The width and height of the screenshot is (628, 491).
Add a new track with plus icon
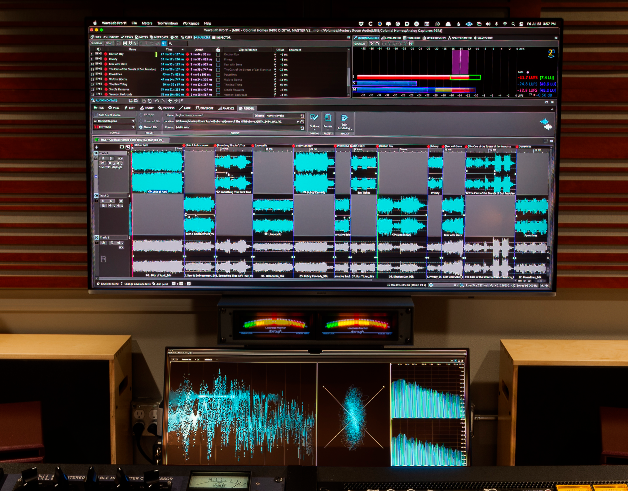[96, 147]
